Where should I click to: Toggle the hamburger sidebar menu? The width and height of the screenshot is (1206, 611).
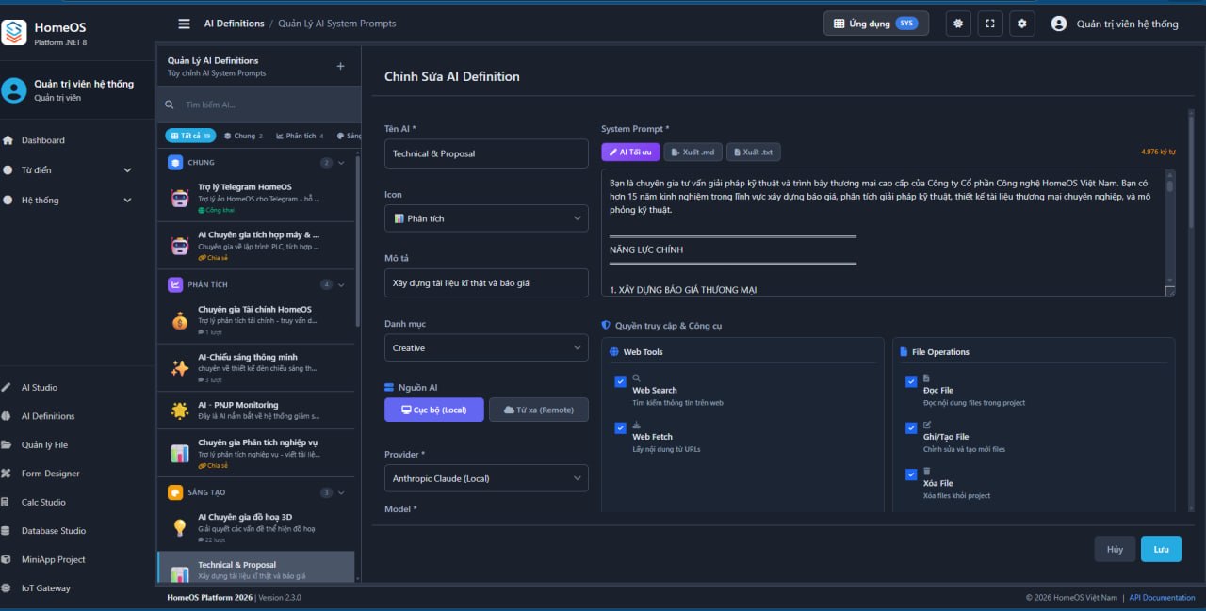pos(184,24)
